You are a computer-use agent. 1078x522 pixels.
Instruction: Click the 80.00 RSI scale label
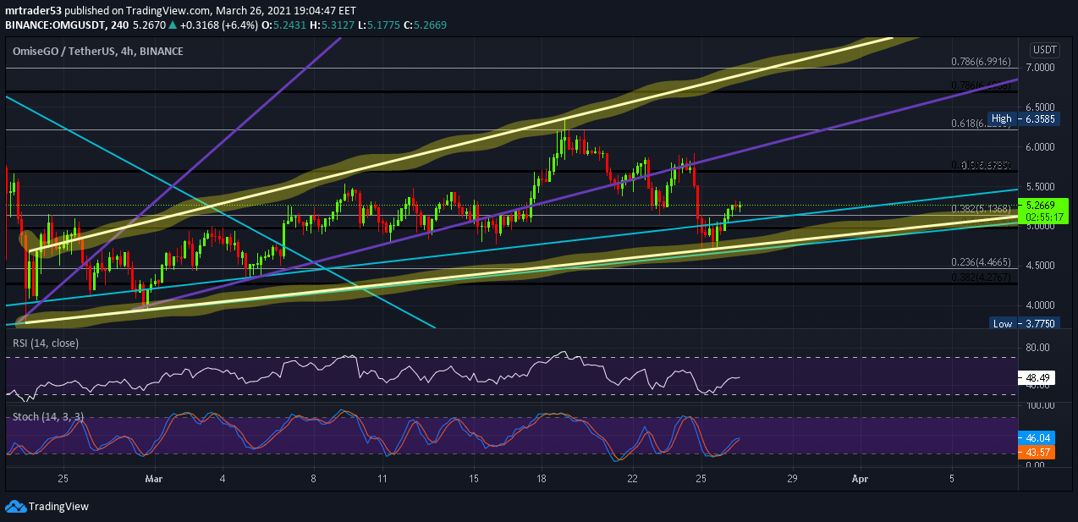pyautogui.click(x=1038, y=347)
